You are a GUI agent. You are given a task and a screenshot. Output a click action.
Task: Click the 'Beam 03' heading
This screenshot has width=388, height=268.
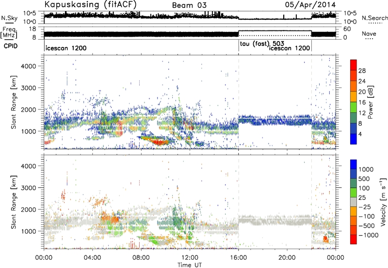pos(189,5)
